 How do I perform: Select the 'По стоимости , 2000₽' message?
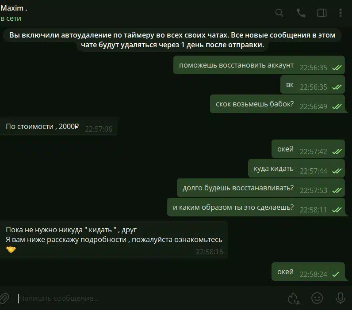tap(58, 126)
